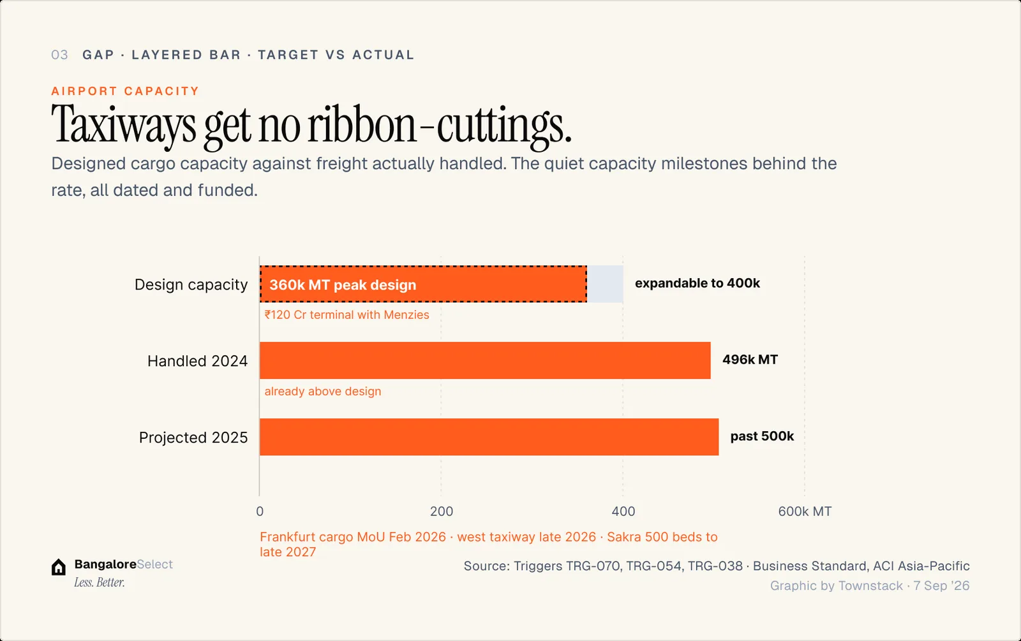Select the Projected 2025 orange bar
This screenshot has height=641, width=1021.
click(x=489, y=437)
